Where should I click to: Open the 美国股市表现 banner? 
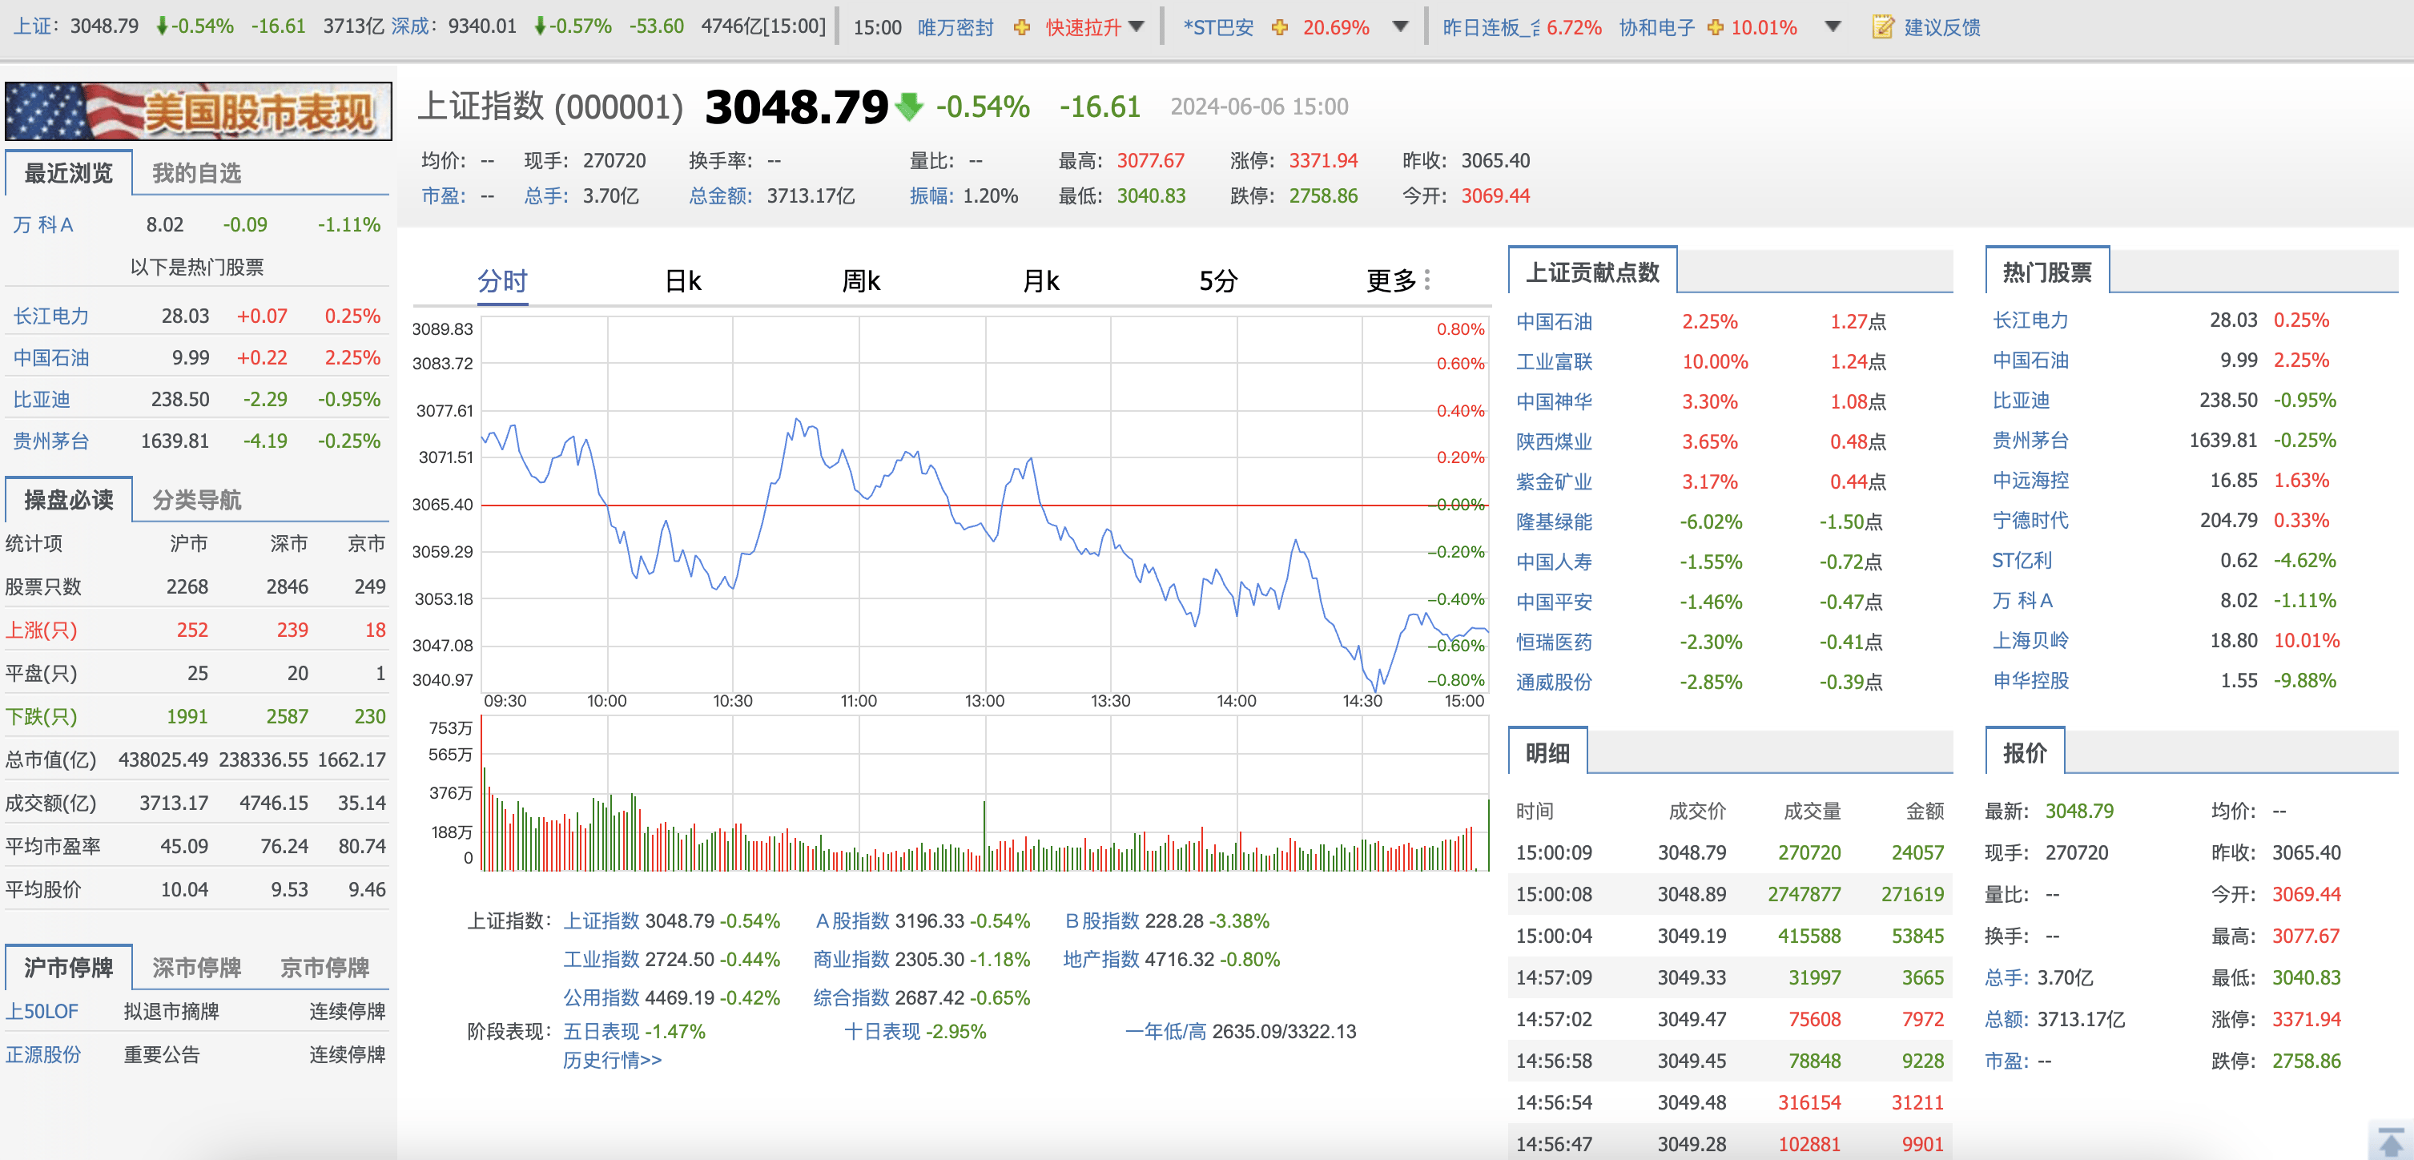pos(199,111)
